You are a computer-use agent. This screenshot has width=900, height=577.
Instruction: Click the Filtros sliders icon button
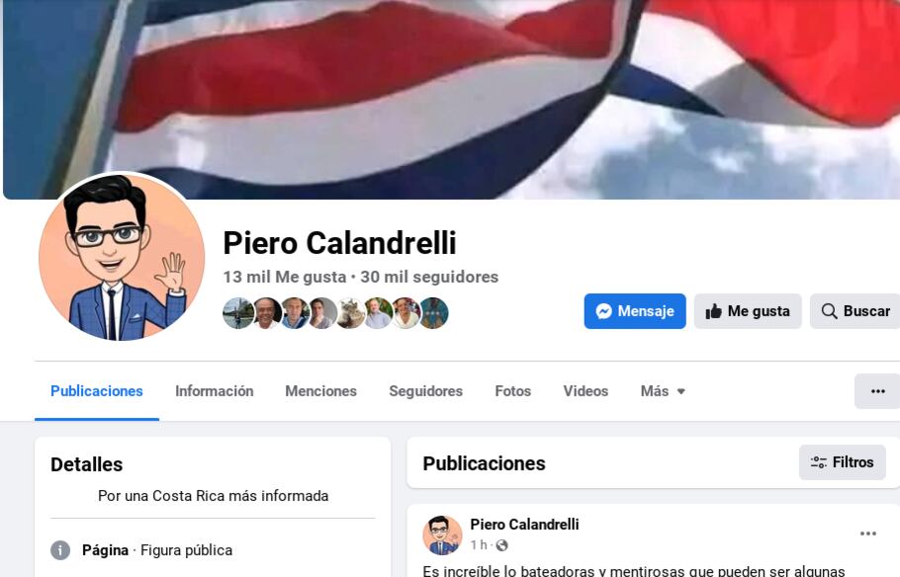[842, 462]
